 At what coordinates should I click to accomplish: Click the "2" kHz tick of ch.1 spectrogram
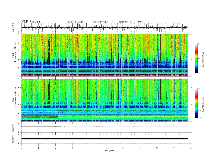(x=19, y=68)
